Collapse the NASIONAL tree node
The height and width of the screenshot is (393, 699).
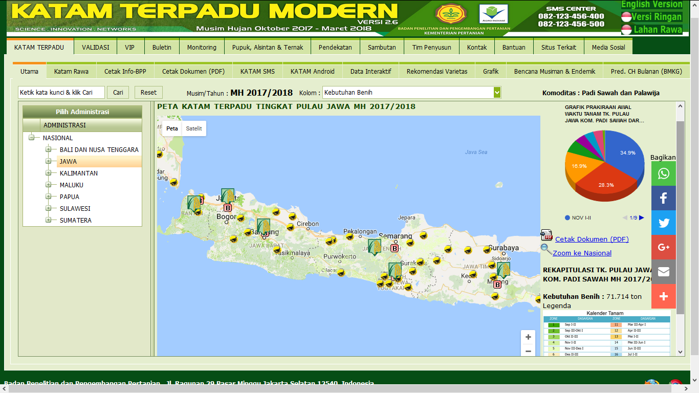[x=31, y=138]
